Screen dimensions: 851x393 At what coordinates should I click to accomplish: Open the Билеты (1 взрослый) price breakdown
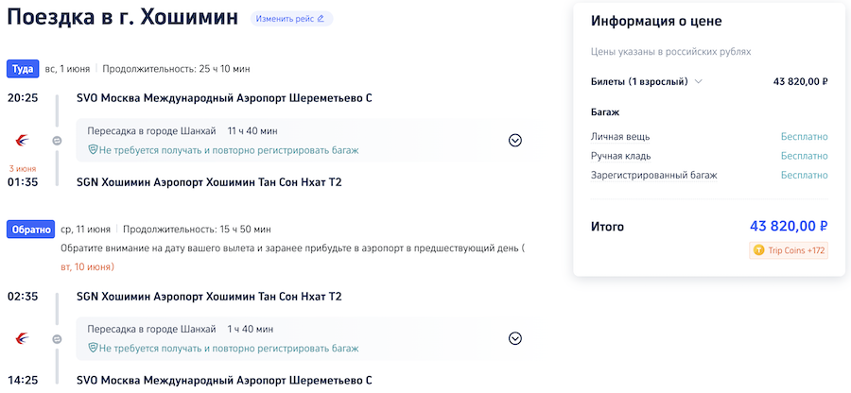700,81
